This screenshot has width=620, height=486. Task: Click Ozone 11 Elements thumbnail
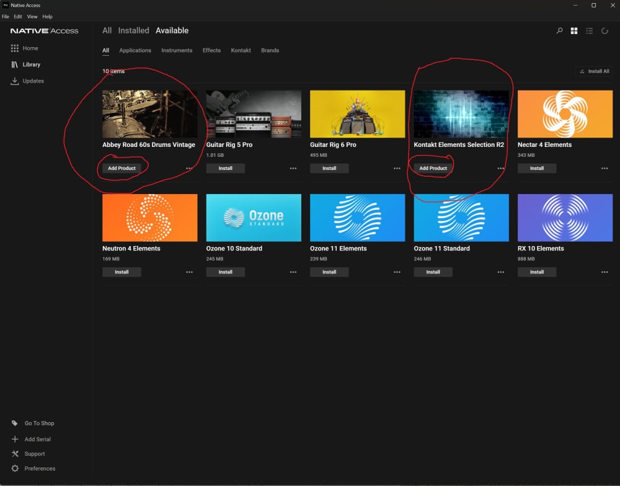(x=358, y=218)
